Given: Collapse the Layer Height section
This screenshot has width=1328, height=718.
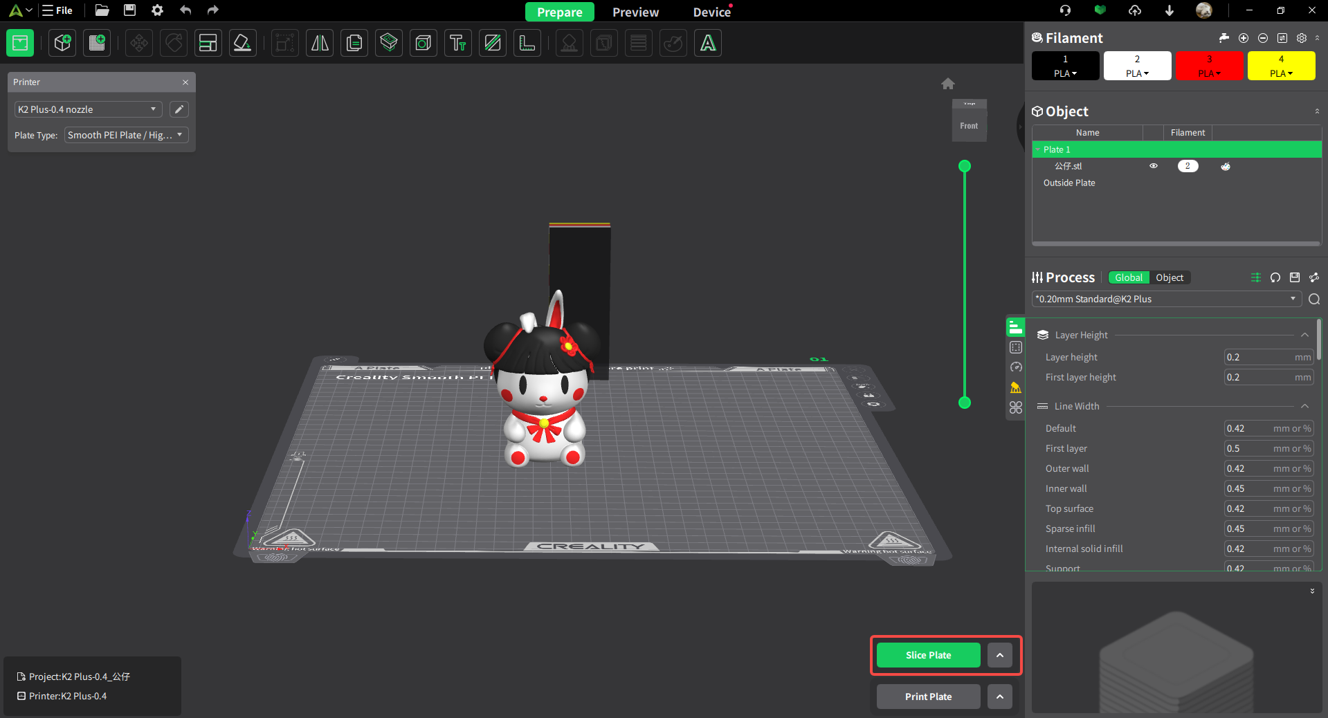Looking at the screenshot, I should point(1304,335).
